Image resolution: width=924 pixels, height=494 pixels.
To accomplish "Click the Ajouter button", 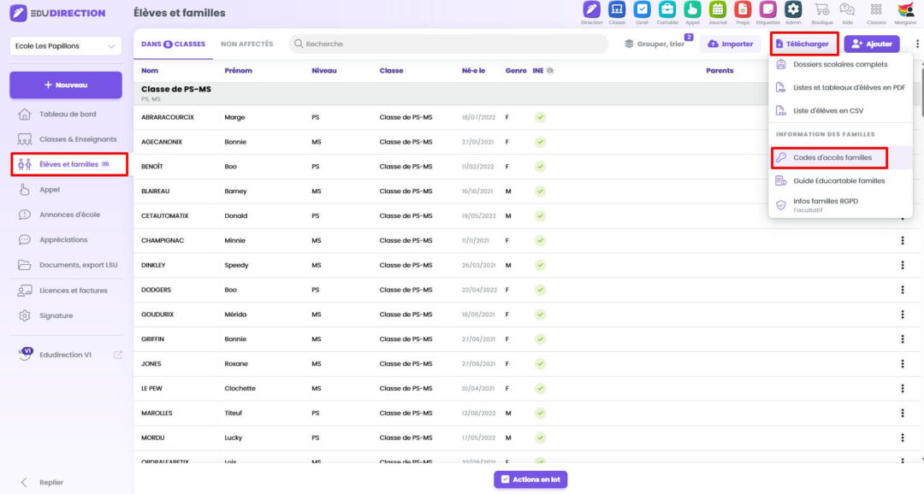I will point(872,44).
